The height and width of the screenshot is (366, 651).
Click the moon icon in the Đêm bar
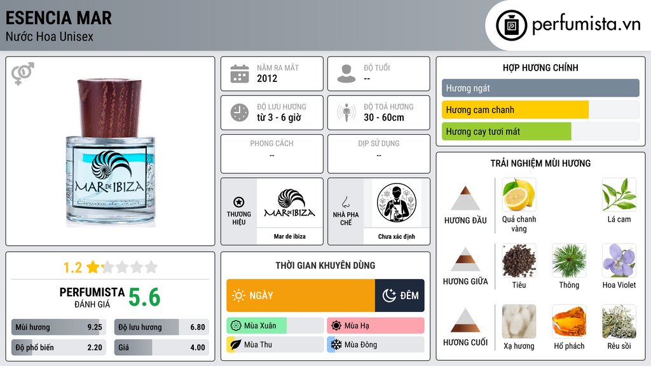[389, 295]
